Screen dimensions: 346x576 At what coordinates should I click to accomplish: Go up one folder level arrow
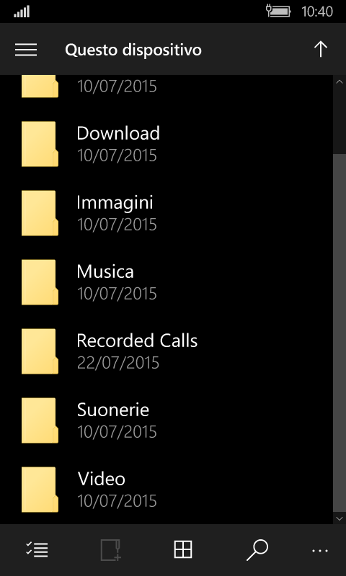321,49
